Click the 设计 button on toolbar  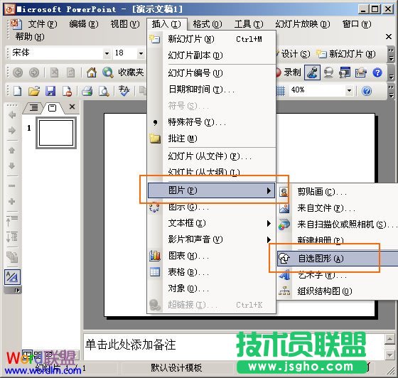pos(294,54)
